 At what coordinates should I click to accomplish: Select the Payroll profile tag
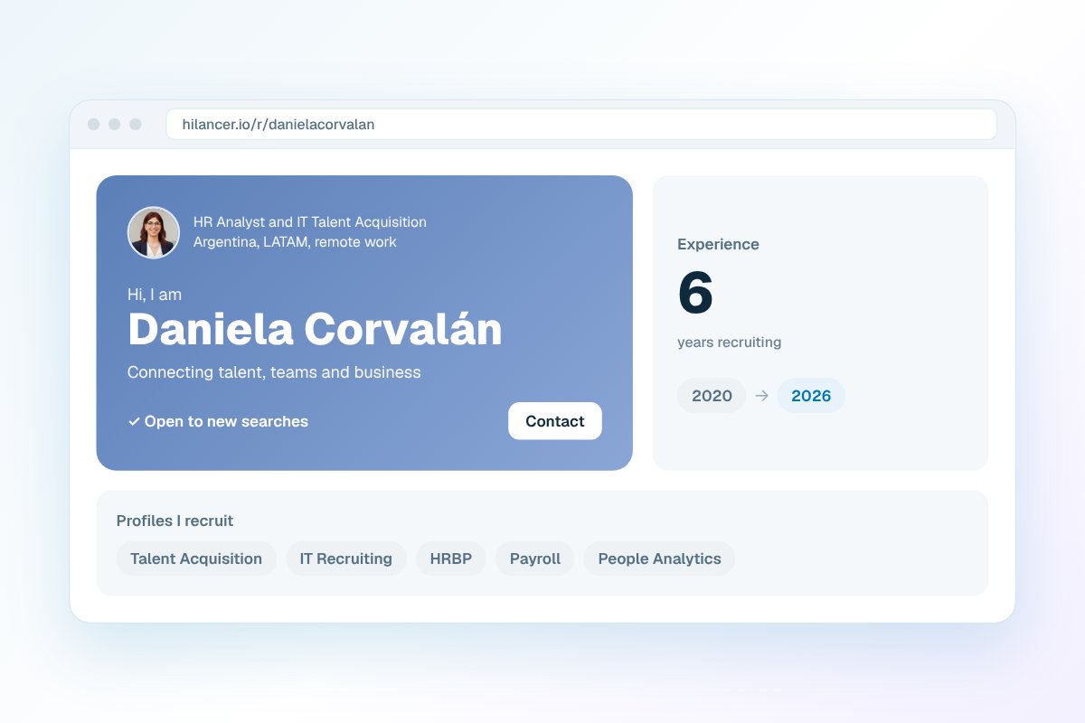point(535,559)
